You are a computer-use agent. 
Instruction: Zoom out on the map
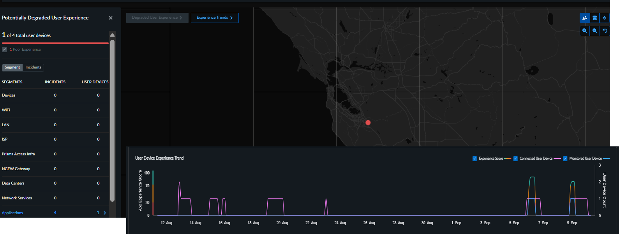pyautogui.click(x=595, y=31)
